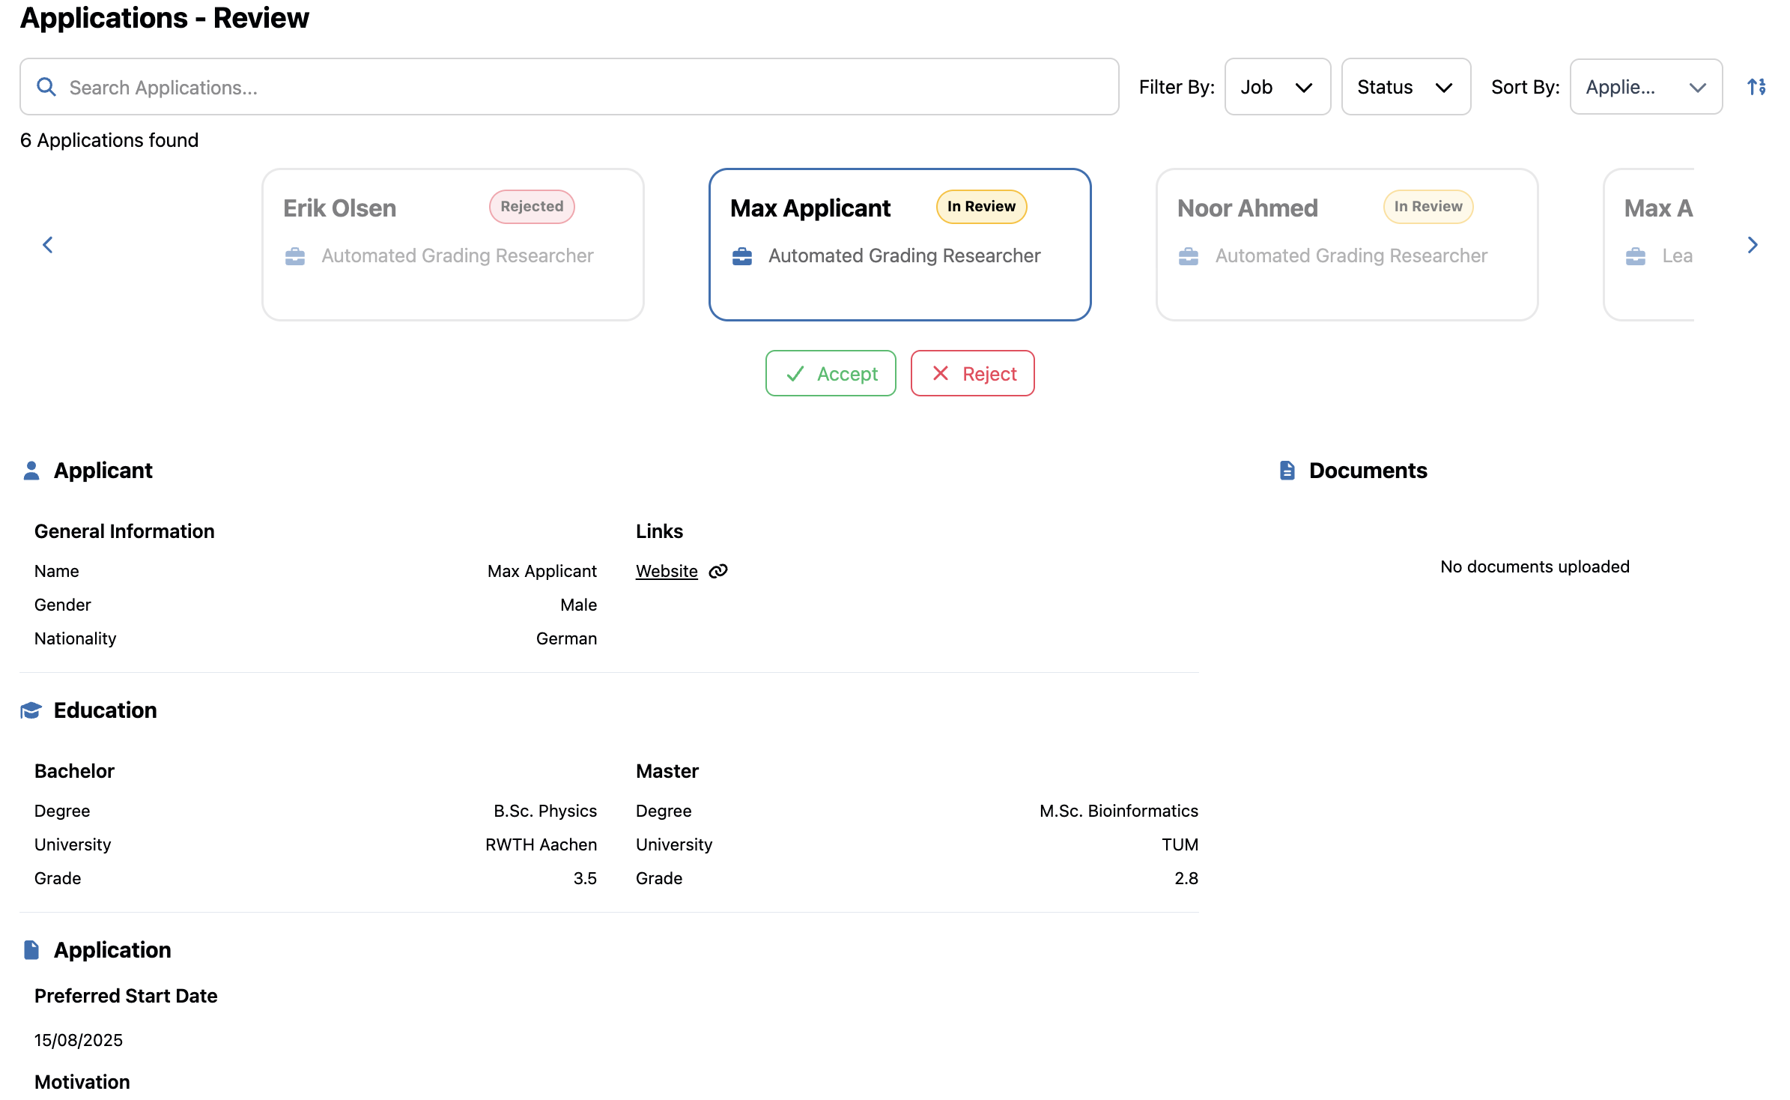Click the Application section document icon

[31, 950]
